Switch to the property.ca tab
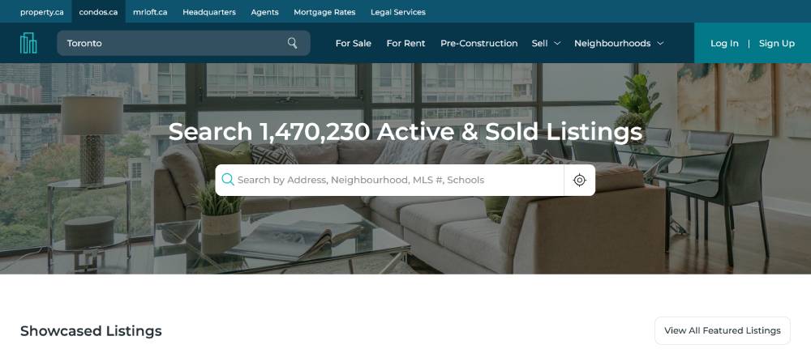 (x=42, y=12)
